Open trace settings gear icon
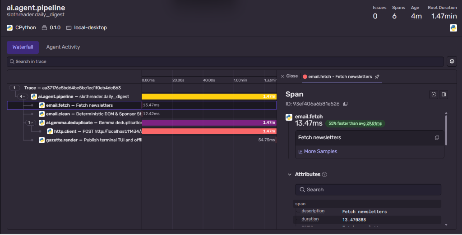The image size is (462, 235). [452, 62]
